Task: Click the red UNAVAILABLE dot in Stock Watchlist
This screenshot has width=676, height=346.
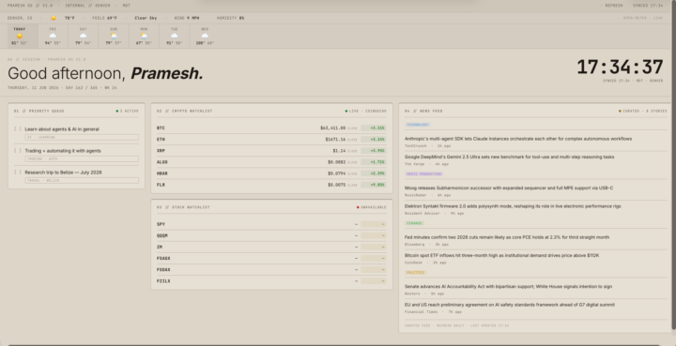Action: coord(358,207)
